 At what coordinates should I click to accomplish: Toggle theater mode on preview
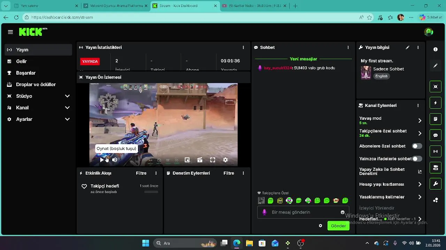[200, 160]
